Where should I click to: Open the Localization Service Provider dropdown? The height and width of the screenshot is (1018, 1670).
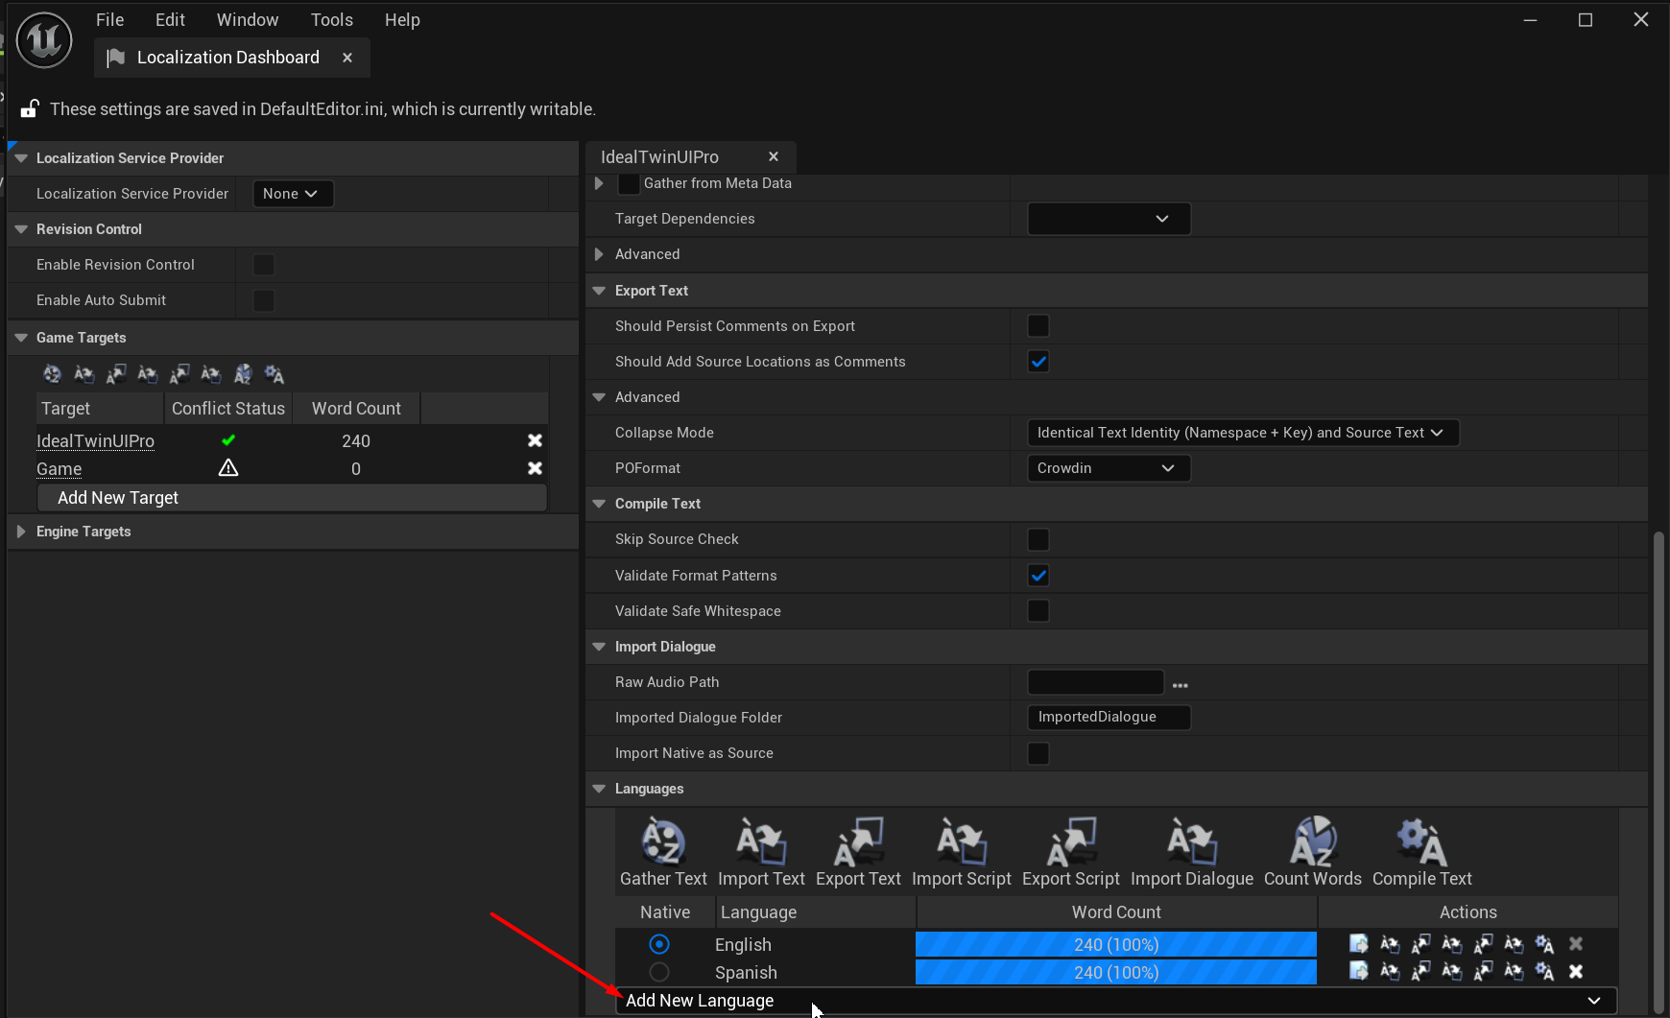tap(292, 194)
